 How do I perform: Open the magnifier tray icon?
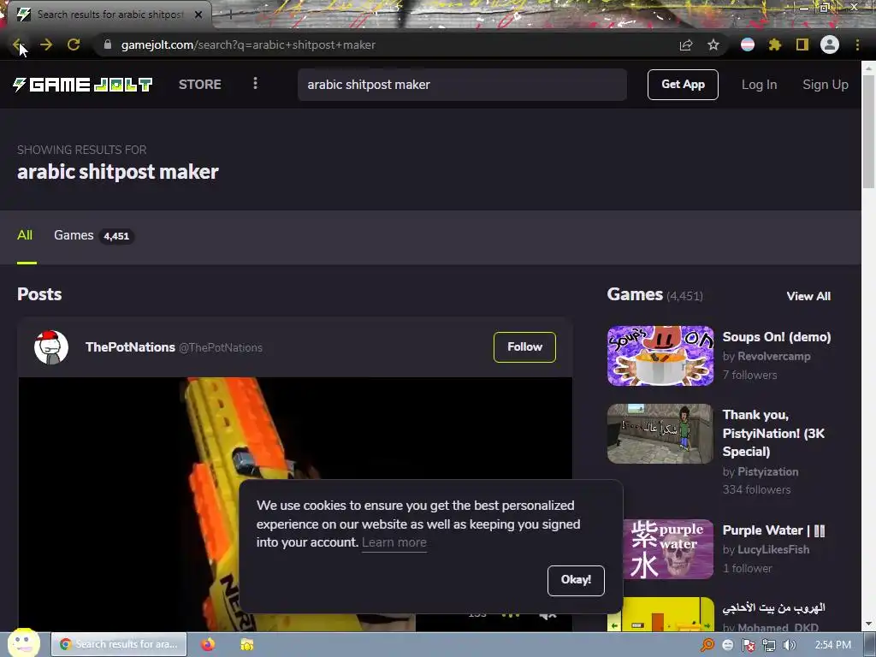click(x=707, y=645)
